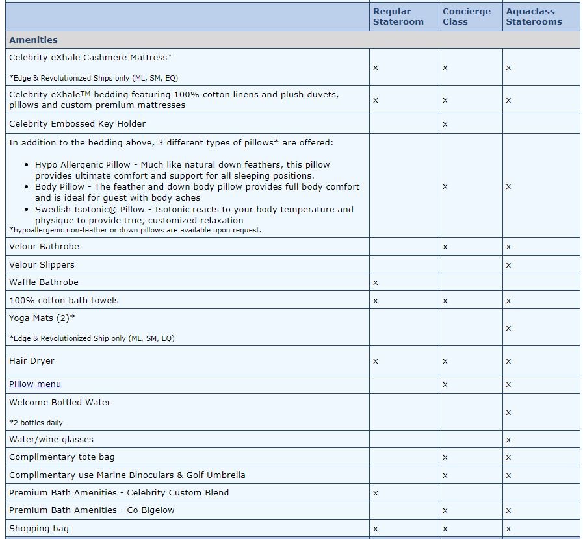583x539 pixels.
Task: Click the Velour Slippers row label
Action: coord(42,264)
